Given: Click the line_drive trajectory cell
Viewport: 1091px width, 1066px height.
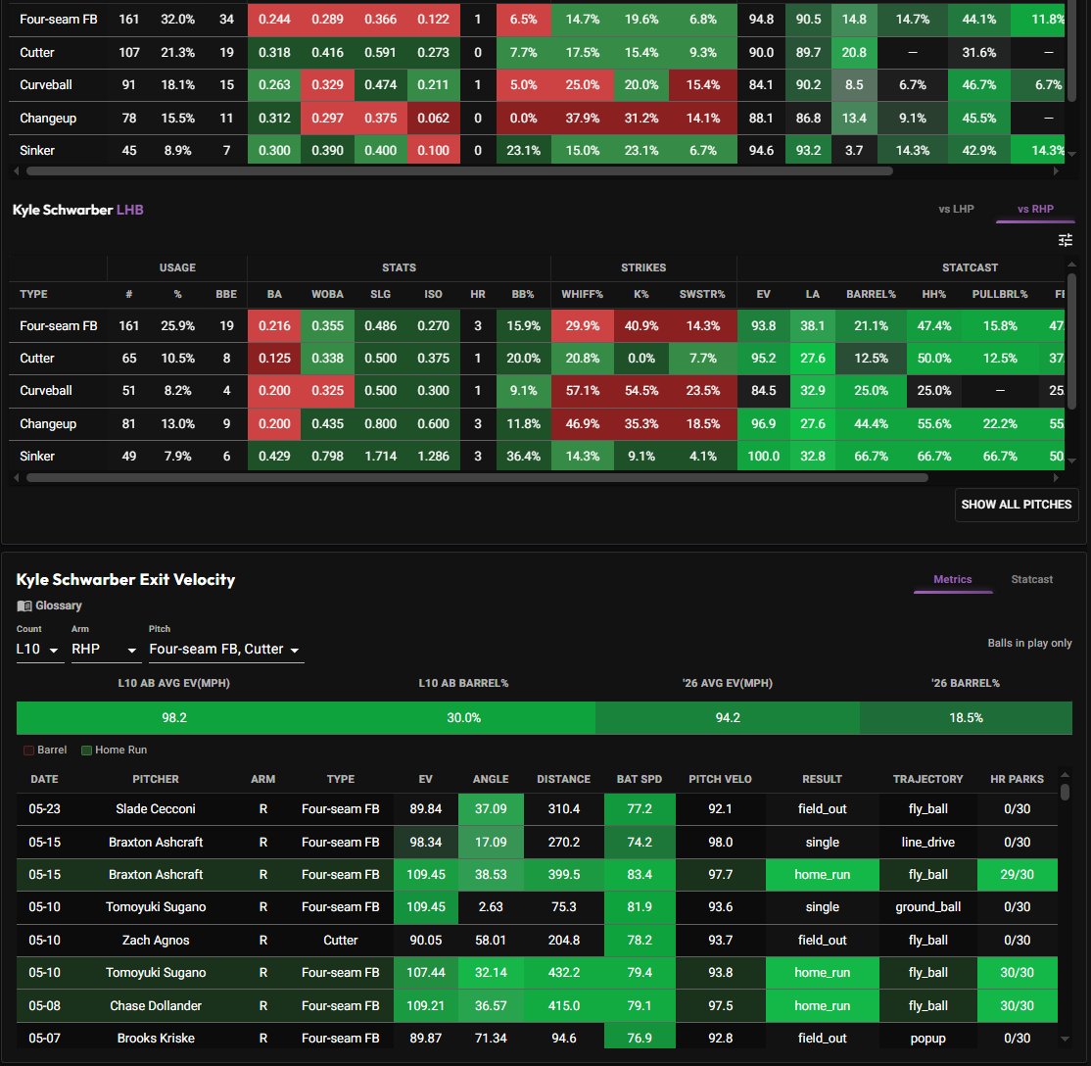Looking at the screenshot, I should pyautogui.click(x=927, y=842).
